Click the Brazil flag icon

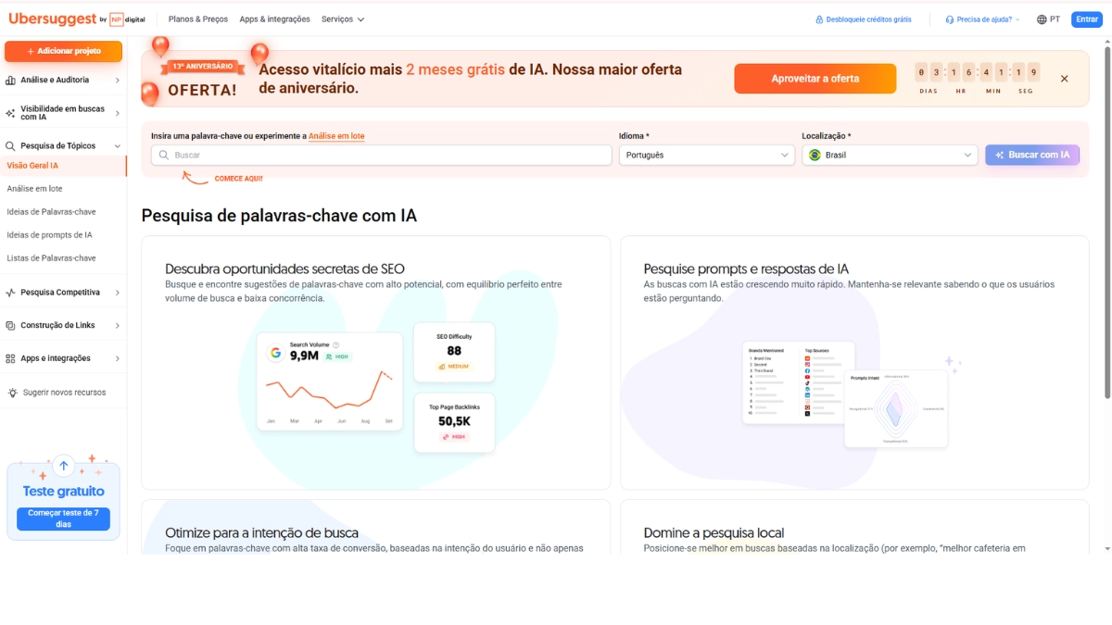coord(815,156)
